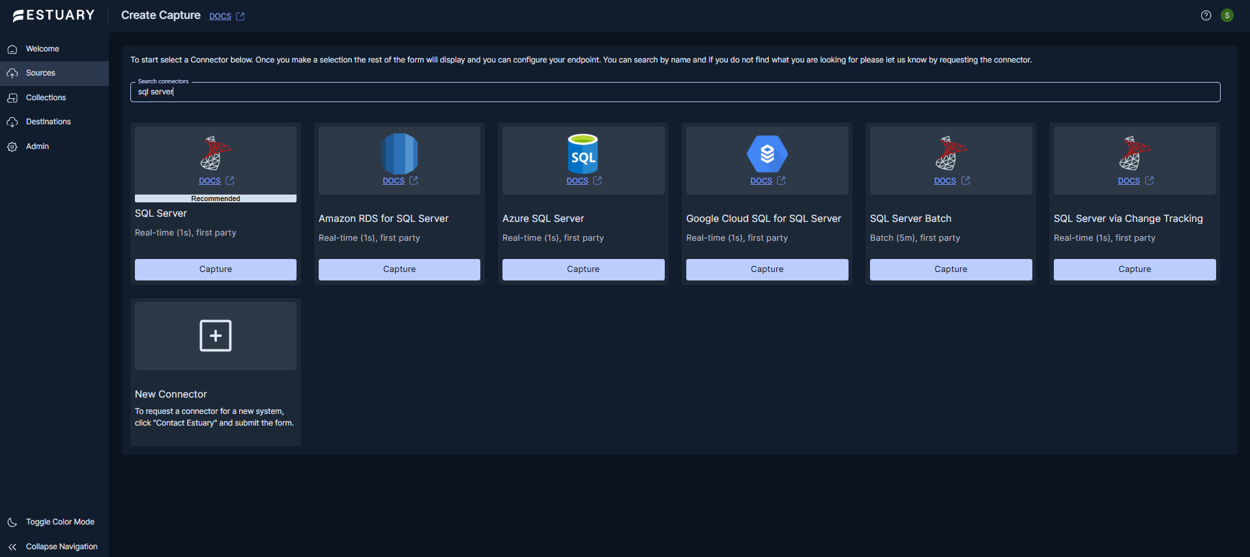Image resolution: width=1250 pixels, height=557 pixels.
Task: Select the "SQL Server Batch" title
Action: (x=911, y=219)
